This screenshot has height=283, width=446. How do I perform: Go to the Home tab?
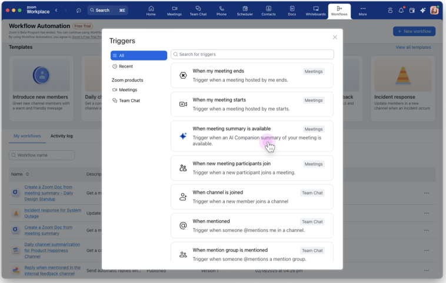[151, 11]
